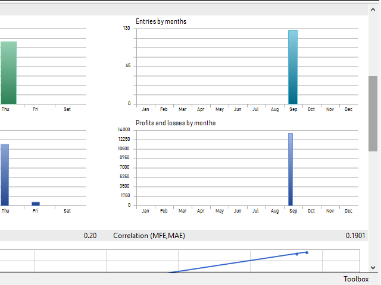Click the Profits and losses by months title
Image resolution: width=381 pixels, height=285 pixels.
[176, 123]
